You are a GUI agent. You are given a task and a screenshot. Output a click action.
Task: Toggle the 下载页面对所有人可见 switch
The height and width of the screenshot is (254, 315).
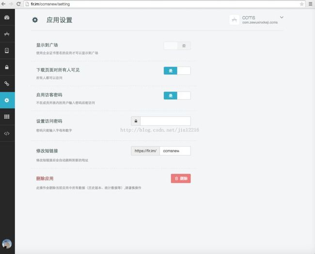[177, 71]
